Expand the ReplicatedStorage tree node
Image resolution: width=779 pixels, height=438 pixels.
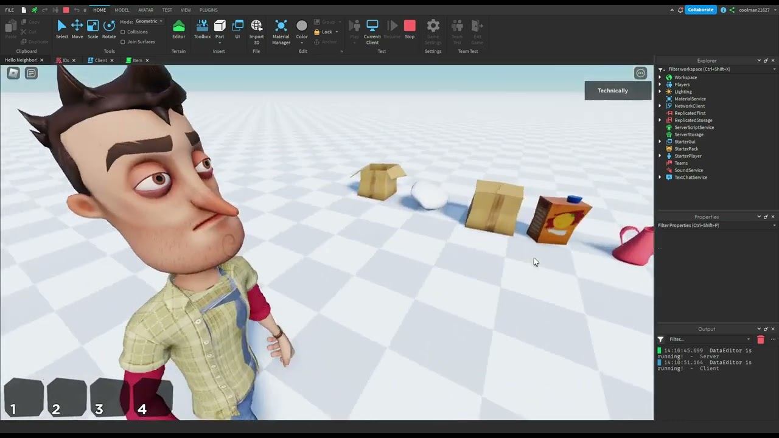pos(660,120)
